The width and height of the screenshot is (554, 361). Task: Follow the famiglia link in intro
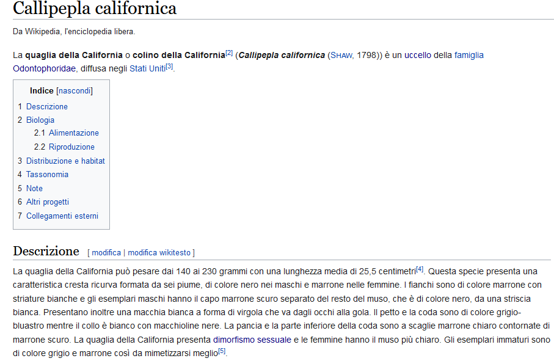pos(468,55)
